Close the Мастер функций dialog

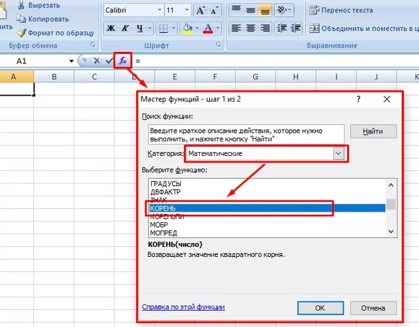(387, 99)
